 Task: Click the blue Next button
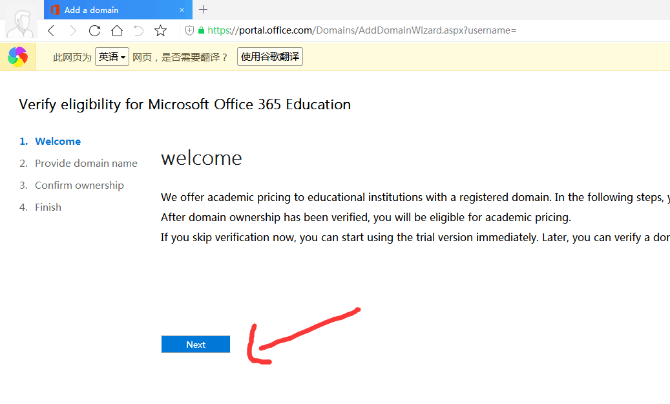coord(196,345)
